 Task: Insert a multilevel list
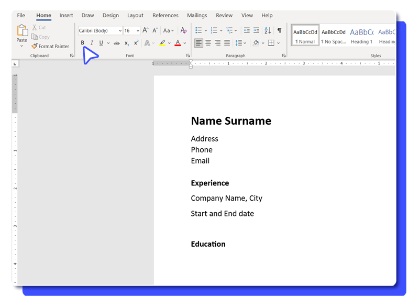pyautogui.click(x=229, y=30)
